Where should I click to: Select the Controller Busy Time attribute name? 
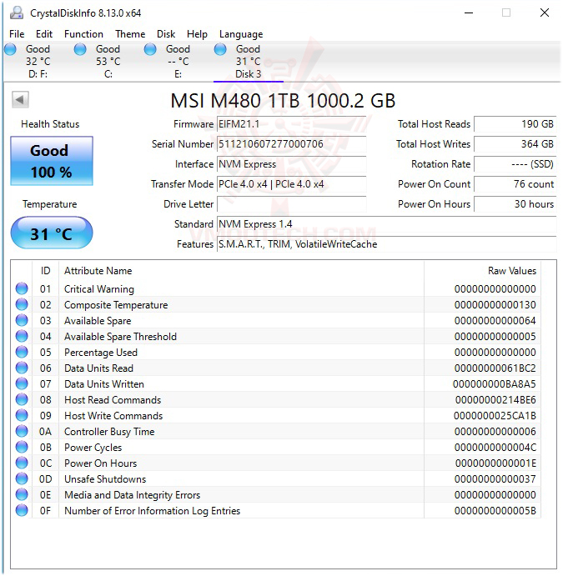(x=109, y=432)
